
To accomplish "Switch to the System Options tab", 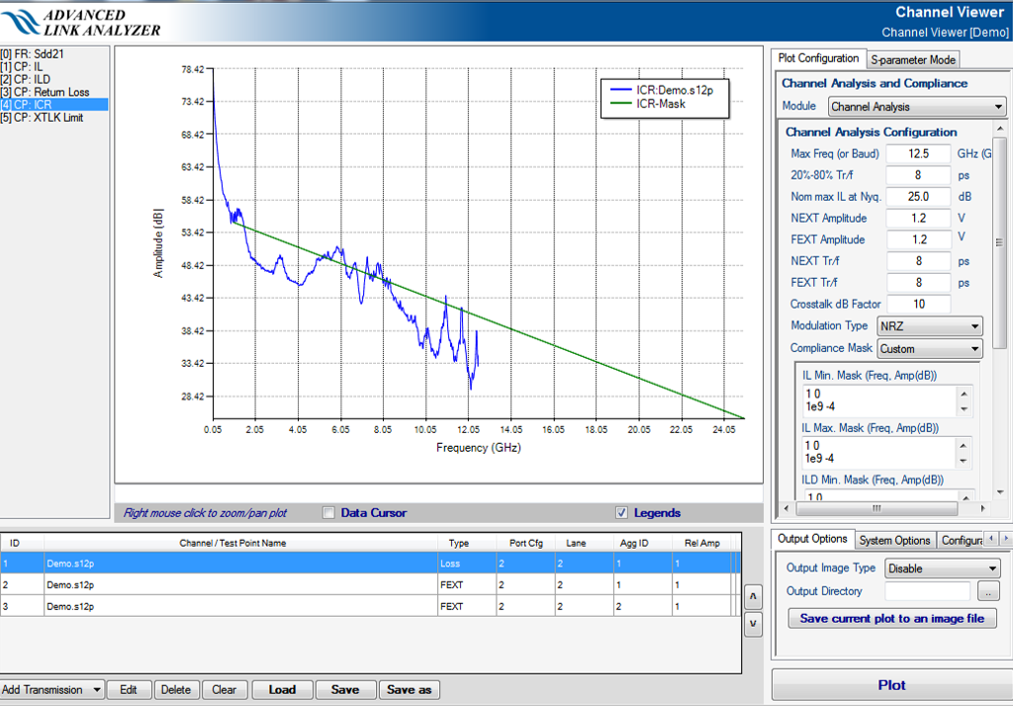I will pos(894,540).
